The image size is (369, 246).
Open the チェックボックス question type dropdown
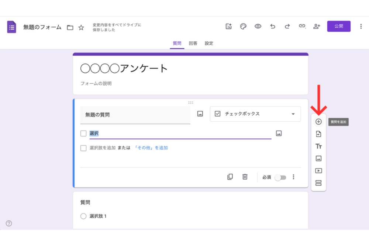pos(255,114)
